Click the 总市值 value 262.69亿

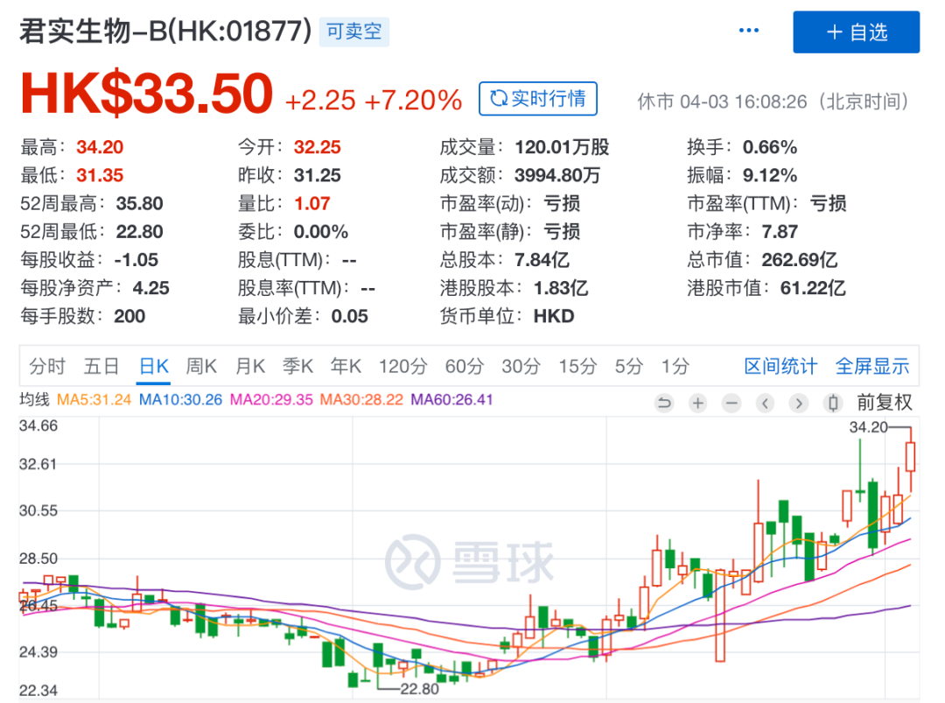(x=799, y=260)
